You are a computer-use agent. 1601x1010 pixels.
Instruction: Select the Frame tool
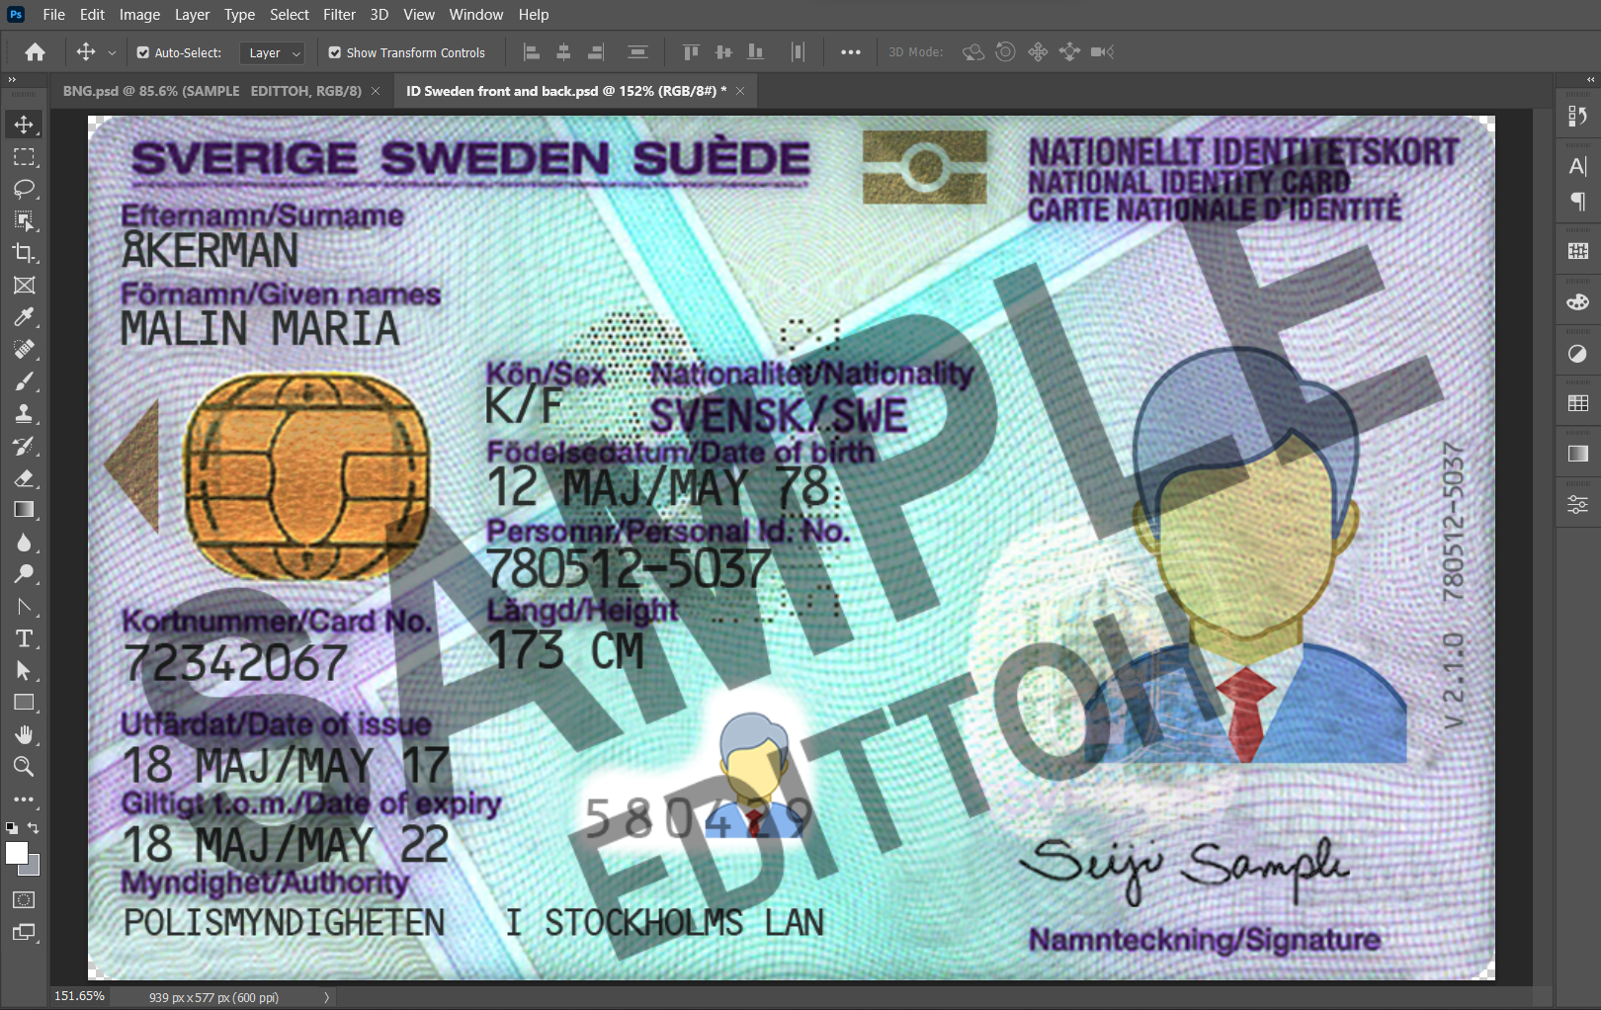[24, 286]
